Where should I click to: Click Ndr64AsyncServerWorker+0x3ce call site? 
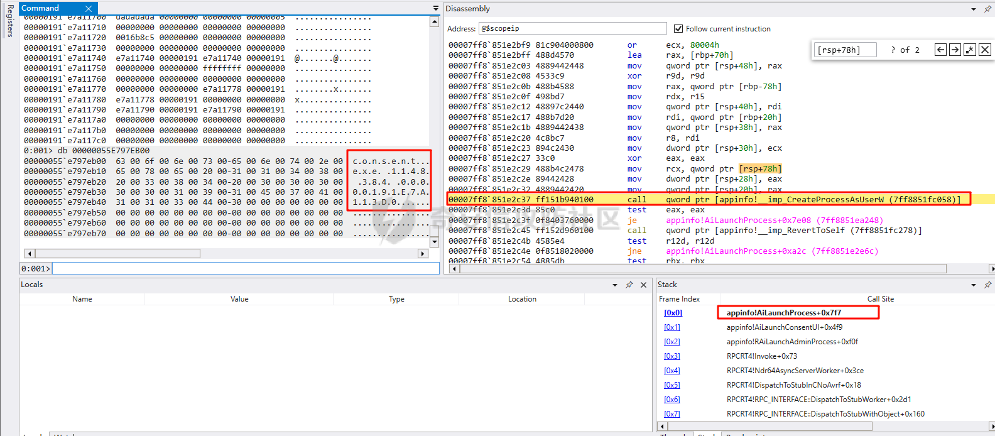click(x=795, y=371)
